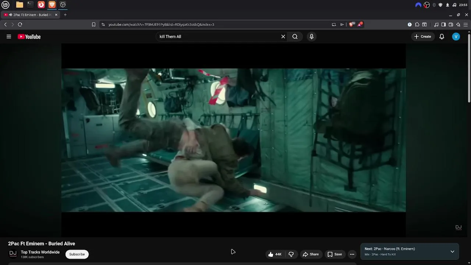
Task: Subscribe to Top Tracks Worldwide
Action: point(77,254)
